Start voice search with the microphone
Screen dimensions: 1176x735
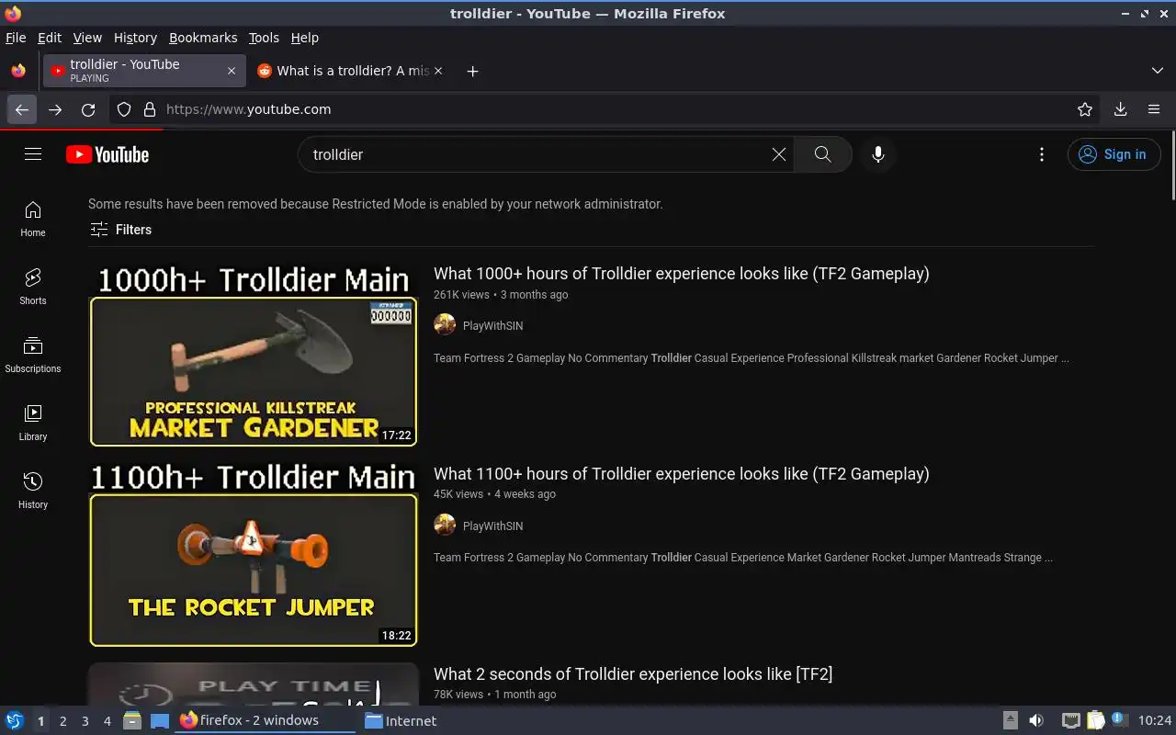click(x=878, y=154)
